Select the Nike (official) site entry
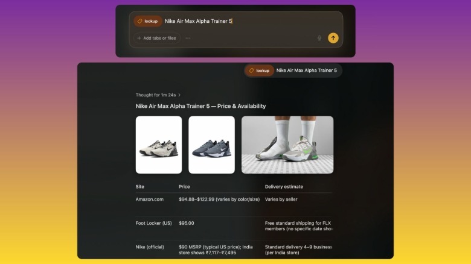Image resolution: width=471 pixels, height=264 pixels. 150,247
